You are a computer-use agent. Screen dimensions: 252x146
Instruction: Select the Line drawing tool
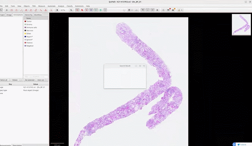click(x=21, y=10)
